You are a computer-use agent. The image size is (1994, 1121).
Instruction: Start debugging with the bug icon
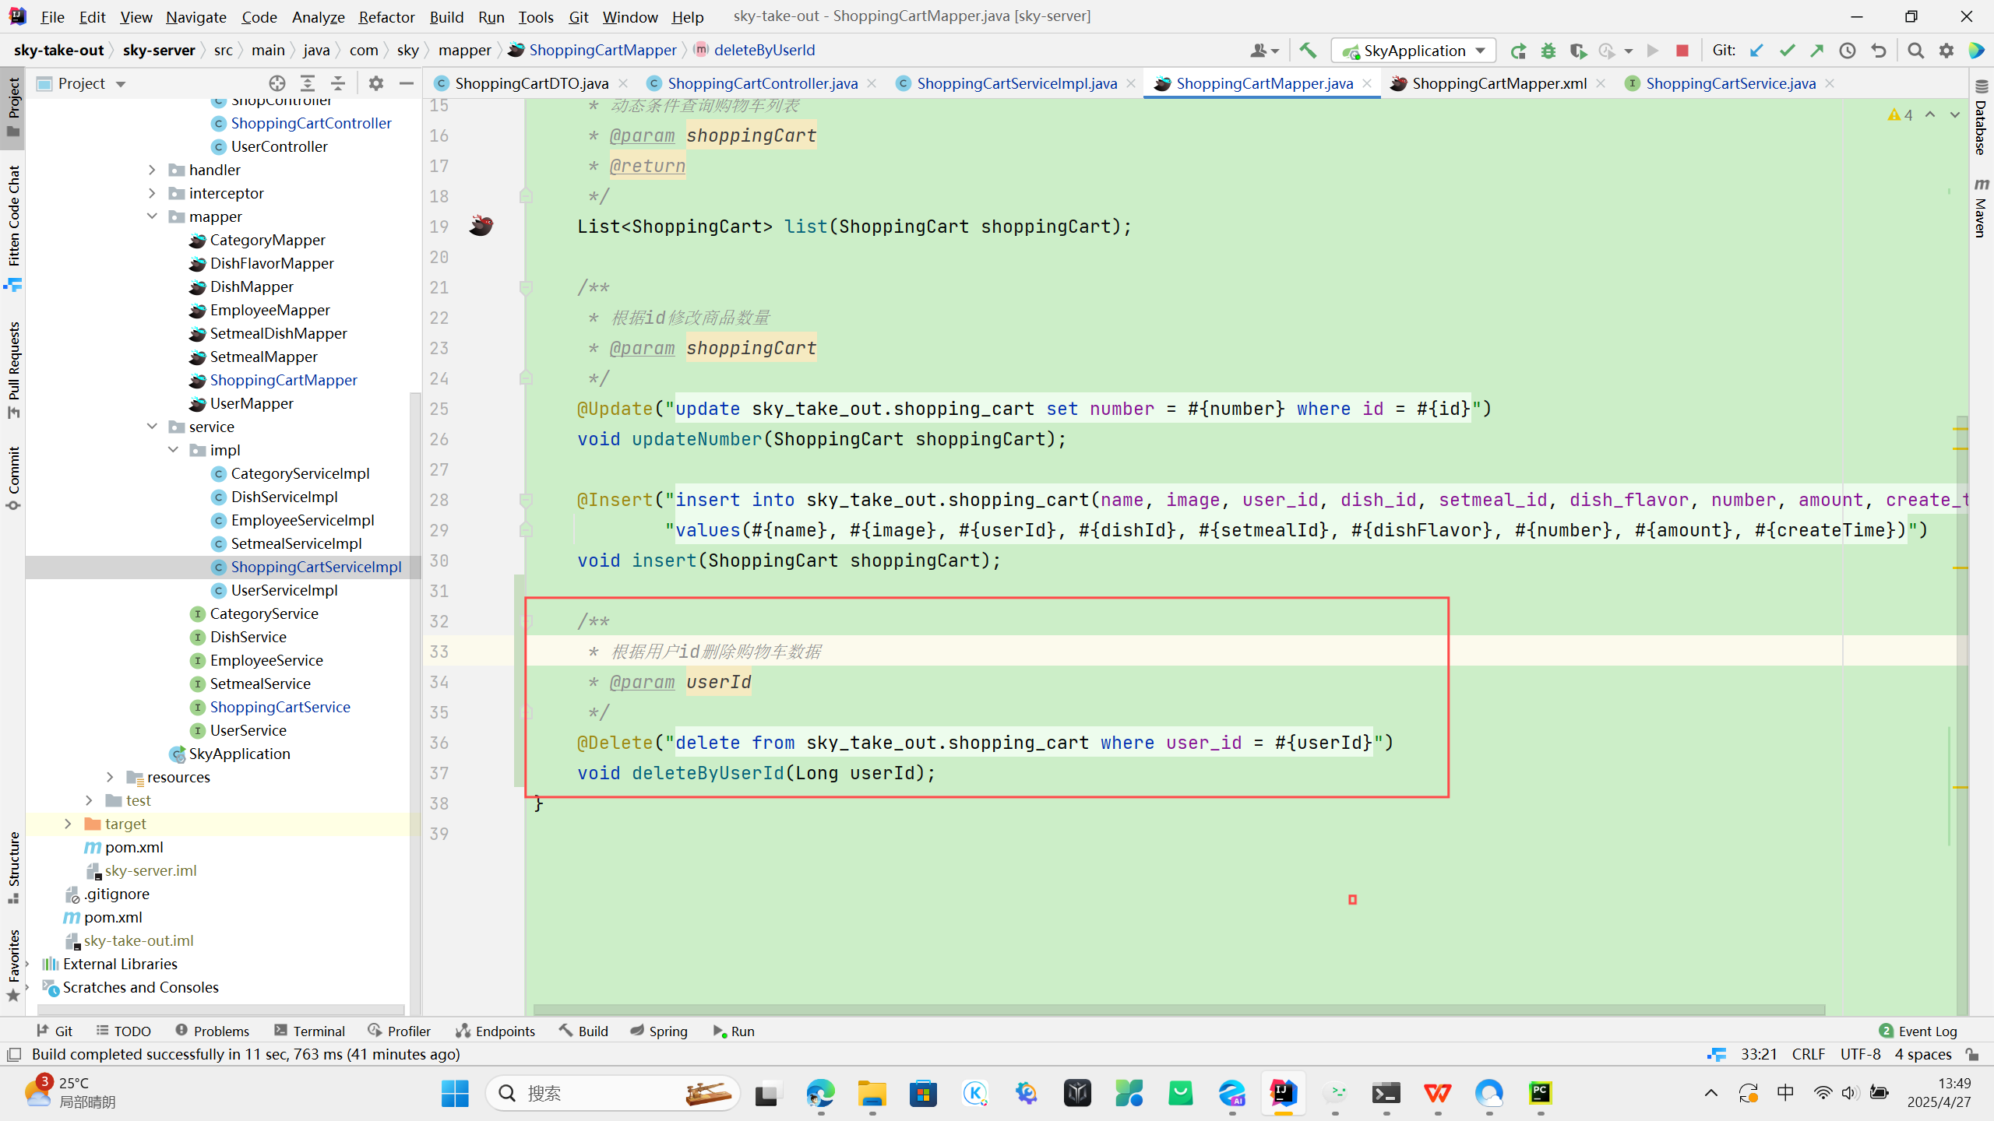coord(1548,51)
